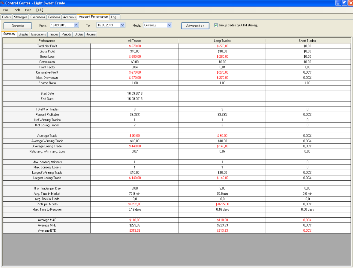Click the Profit Factor row label
Image resolution: width=353 pixels, height=268 pixels.
pyautogui.click(x=47, y=67)
